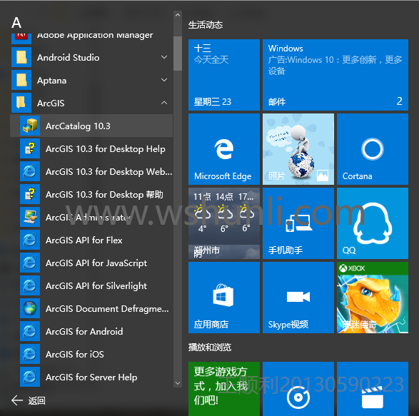
Task: Open Microsoft Edge tile
Action: [224, 149]
